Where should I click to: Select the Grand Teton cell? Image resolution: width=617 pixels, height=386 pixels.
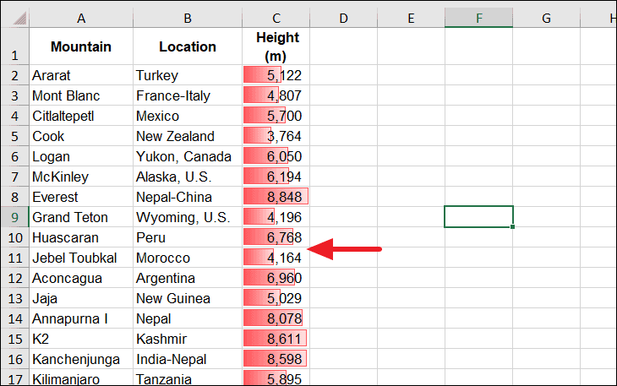[81, 217]
